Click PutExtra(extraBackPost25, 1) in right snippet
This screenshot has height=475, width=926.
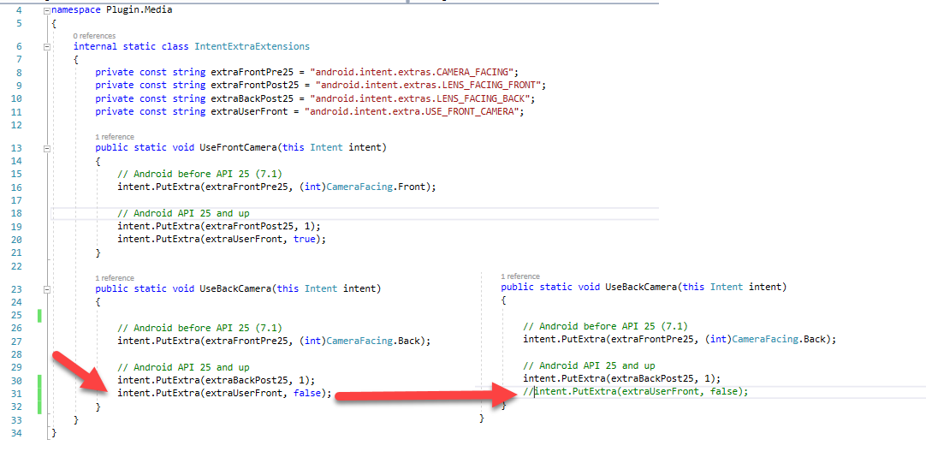pos(622,378)
